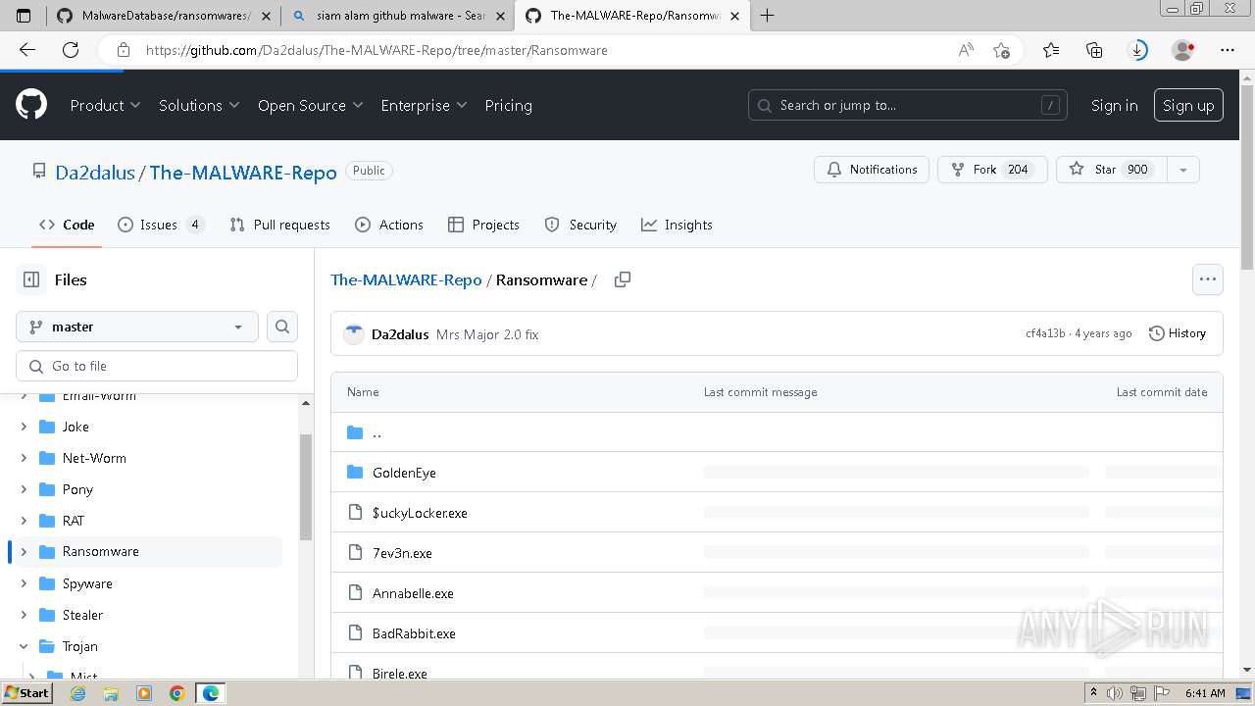Expand the Spyware folder in tree
Image resolution: width=1255 pixels, height=706 pixels.
tap(24, 583)
